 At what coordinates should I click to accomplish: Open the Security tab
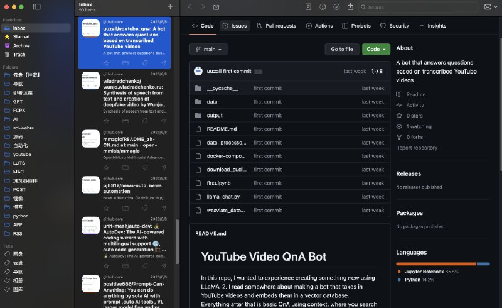click(x=395, y=26)
